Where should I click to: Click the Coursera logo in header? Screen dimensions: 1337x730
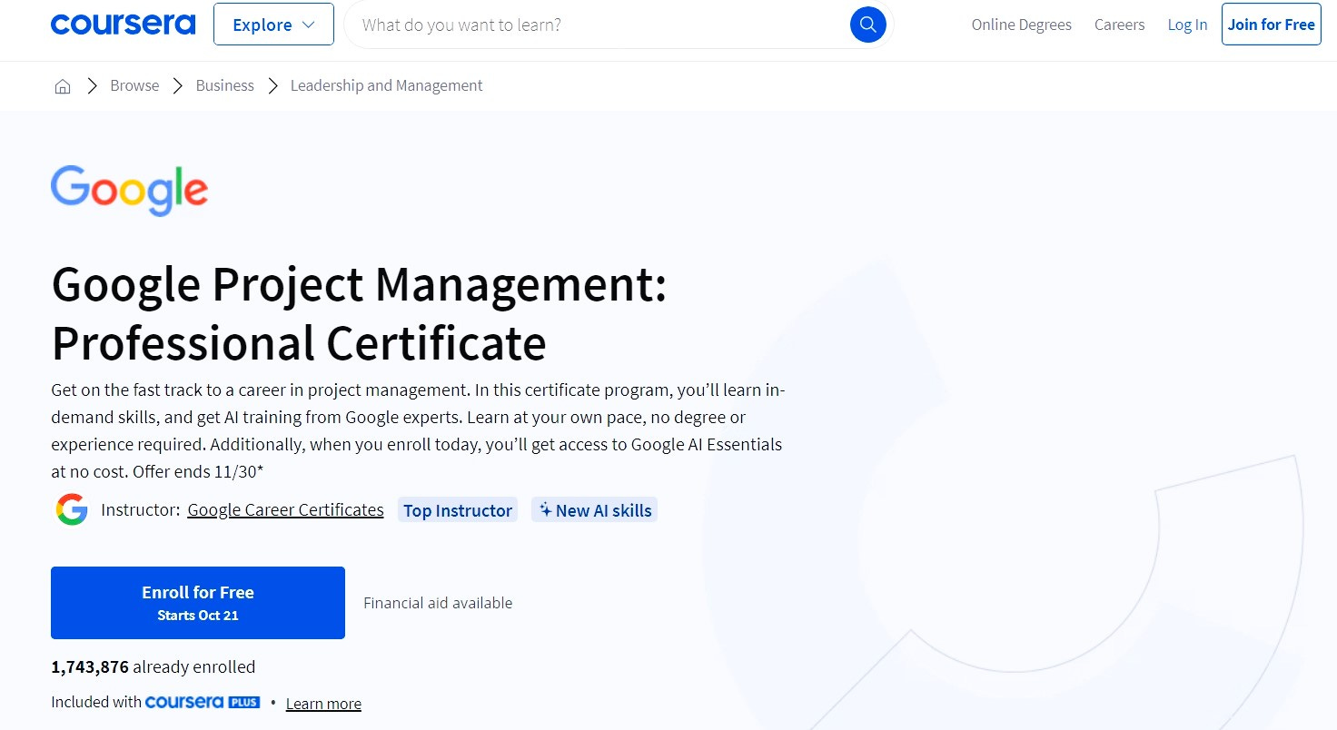point(123,25)
